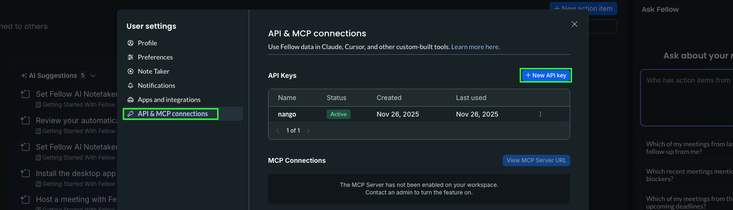The height and width of the screenshot is (210, 733).
Task: Open the nango key options menu
Action: [x=540, y=114]
